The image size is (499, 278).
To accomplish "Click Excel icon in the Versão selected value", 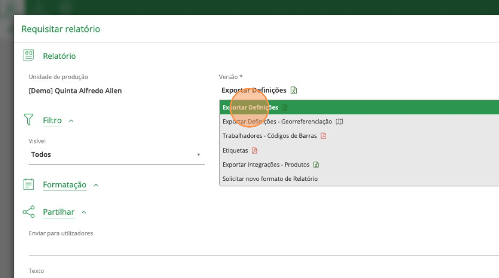I will [x=294, y=90].
